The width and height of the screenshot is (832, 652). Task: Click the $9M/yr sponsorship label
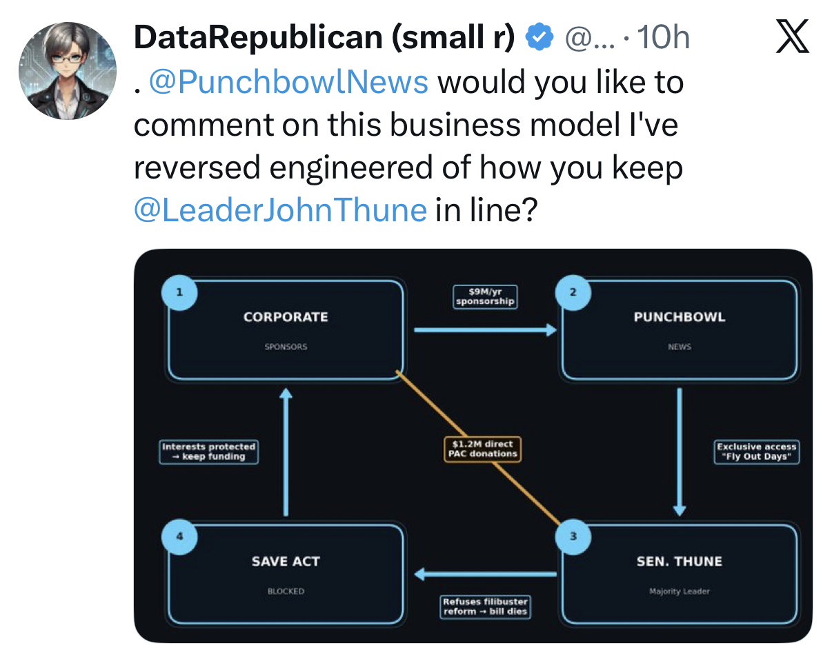486,296
